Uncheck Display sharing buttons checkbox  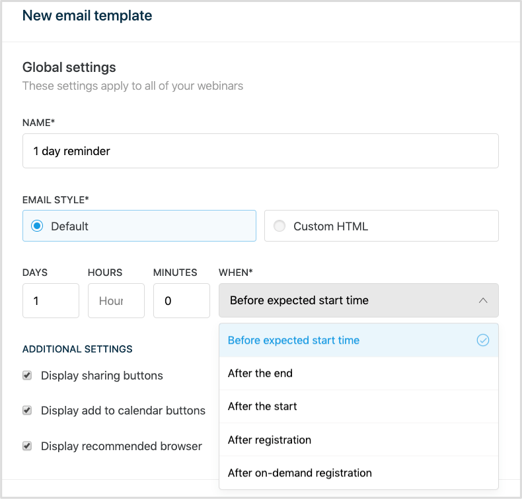[x=27, y=376]
